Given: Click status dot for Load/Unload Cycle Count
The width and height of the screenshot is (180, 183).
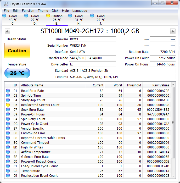Looking at the screenshot, I should 8,166.
